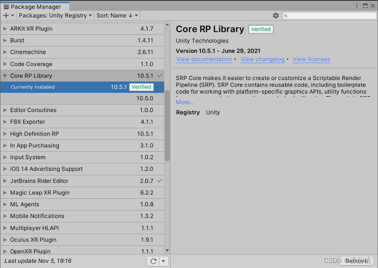This screenshot has width=378, height=268.
Task: Expand JetBrains Rider Editor package
Action: 5,181
